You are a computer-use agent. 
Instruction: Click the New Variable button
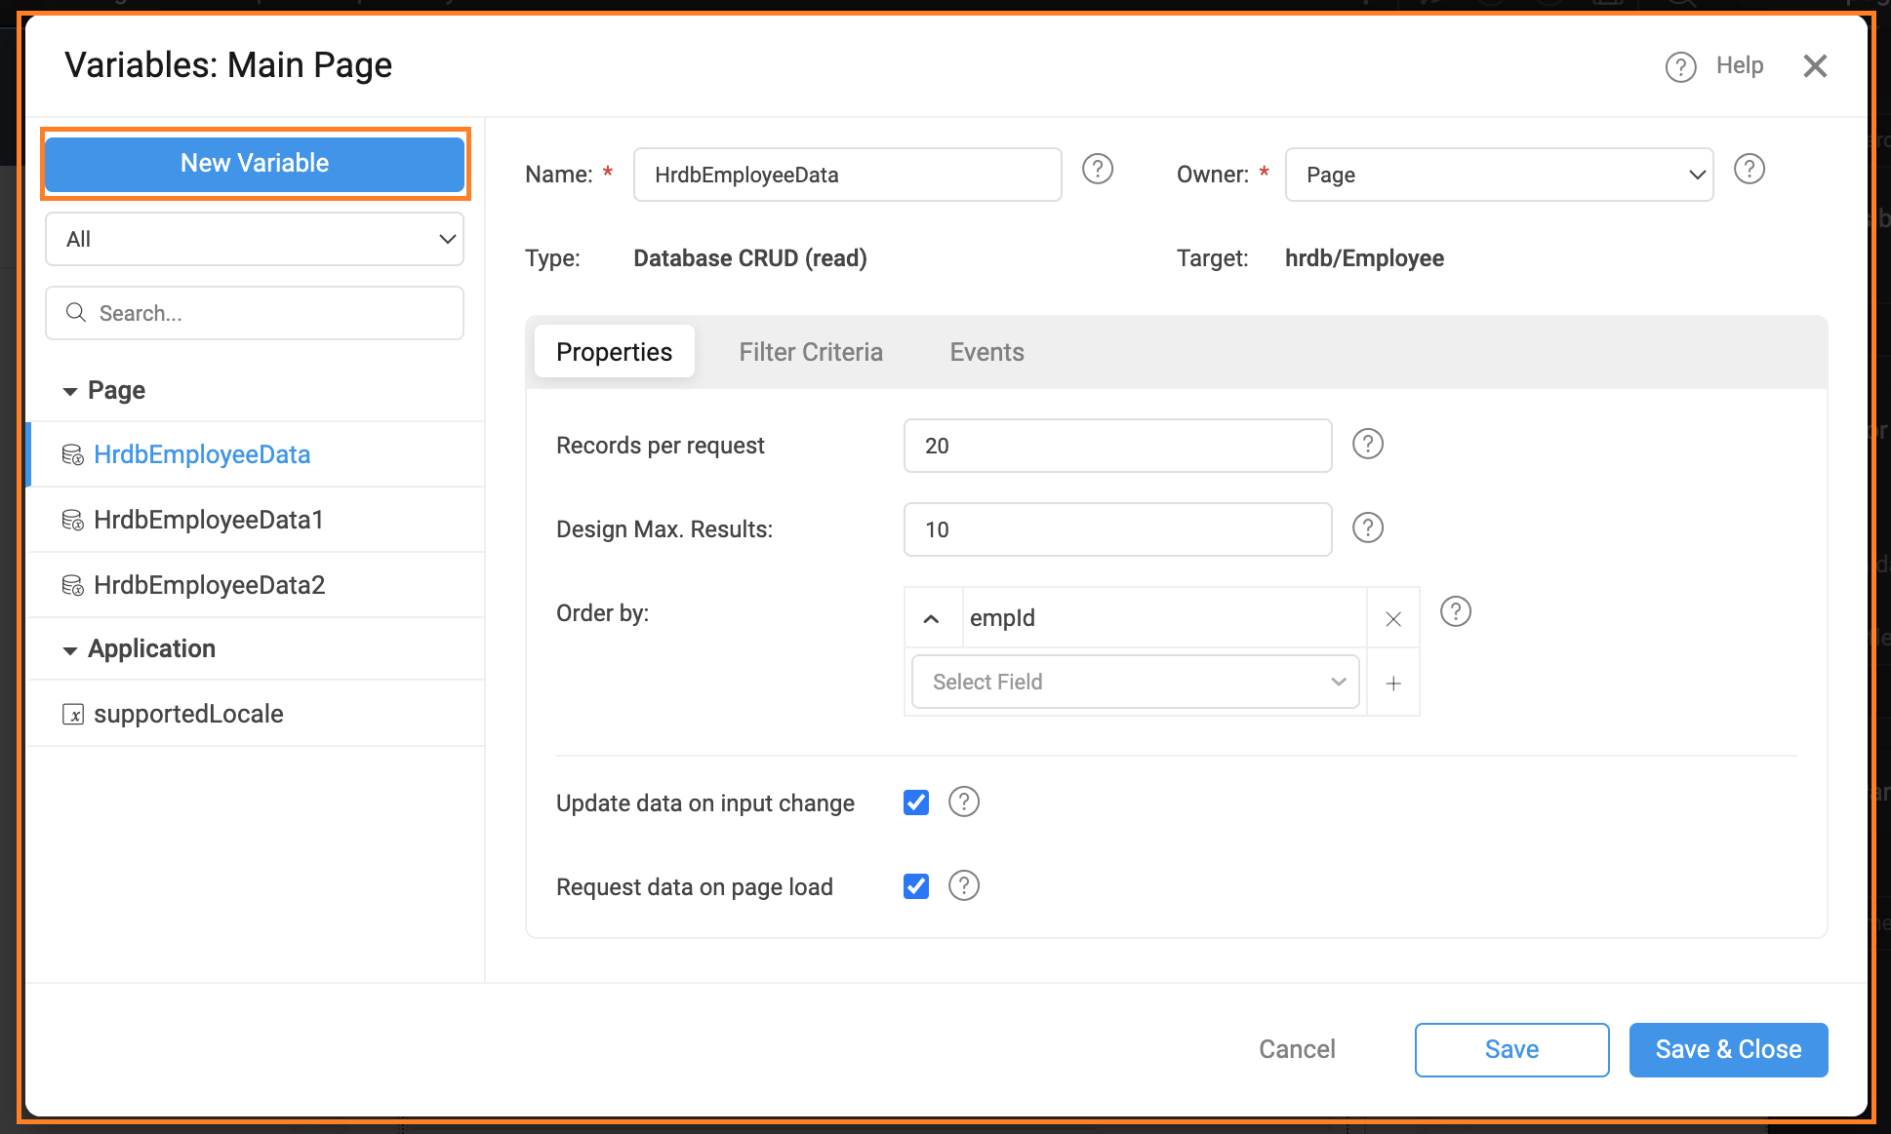(254, 163)
